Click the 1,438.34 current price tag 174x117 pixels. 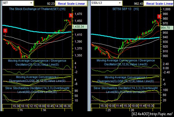tap(79, 27)
